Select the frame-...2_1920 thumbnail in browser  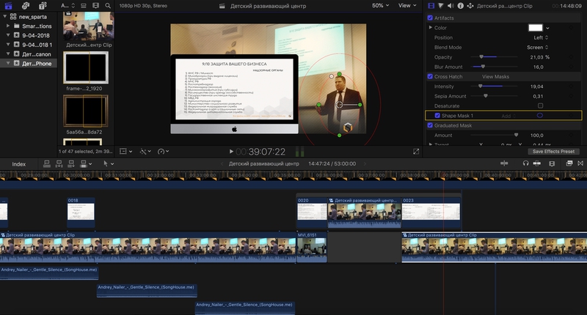(x=86, y=67)
